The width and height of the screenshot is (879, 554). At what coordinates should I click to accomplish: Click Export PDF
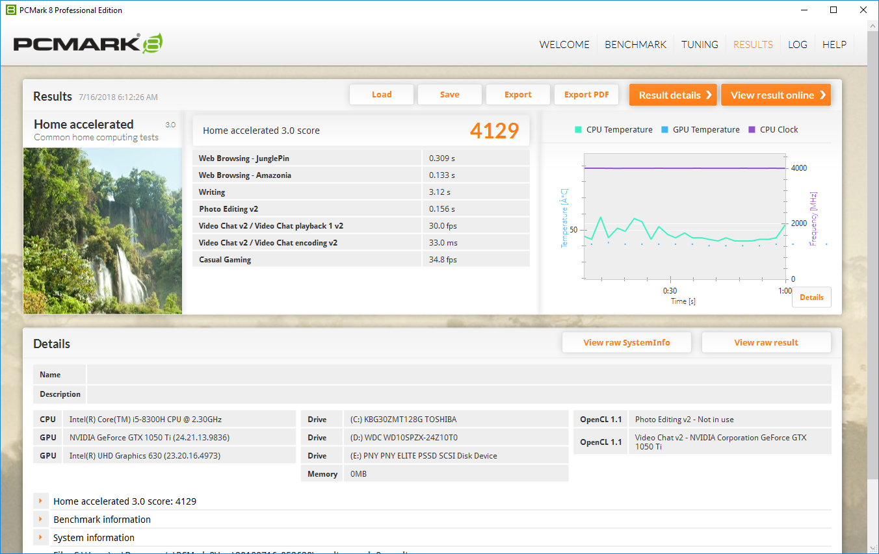(586, 95)
